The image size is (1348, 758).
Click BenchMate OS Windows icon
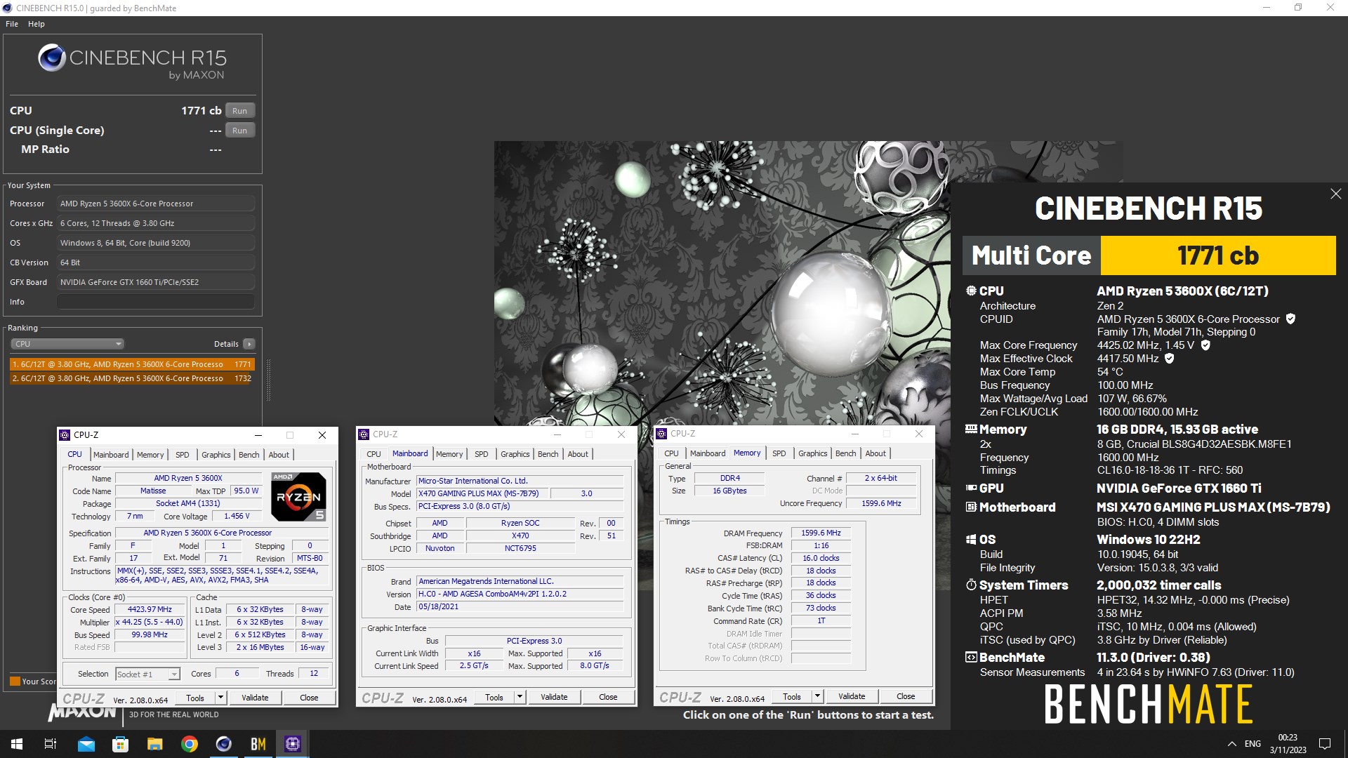tap(971, 539)
